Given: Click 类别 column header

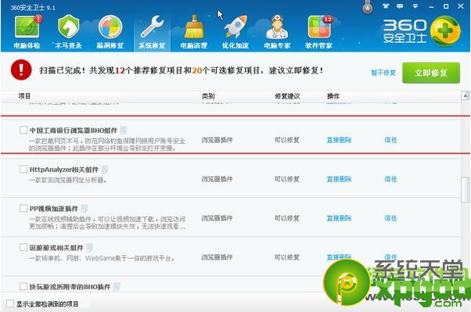Looking at the screenshot, I should (x=208, y=96).
